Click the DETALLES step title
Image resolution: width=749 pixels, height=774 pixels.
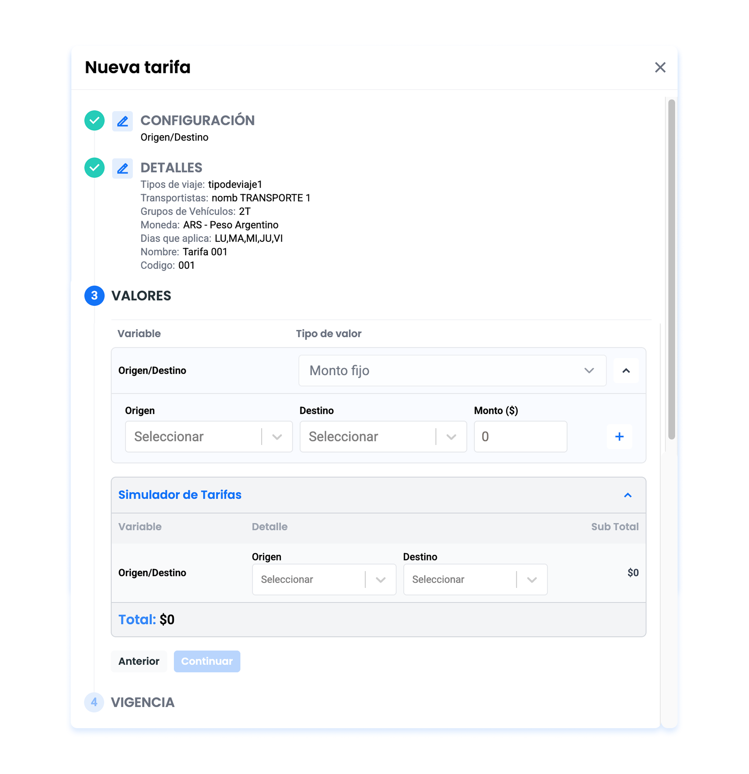coord(171,168)
